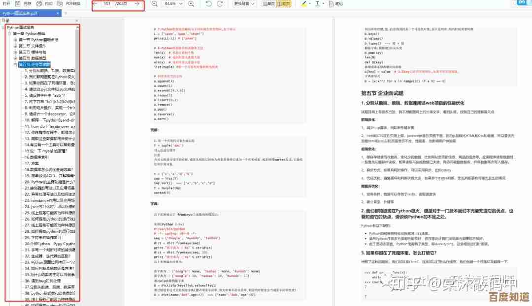
Task: Go to the previous page arrow
Action: (x=95, y=4)
